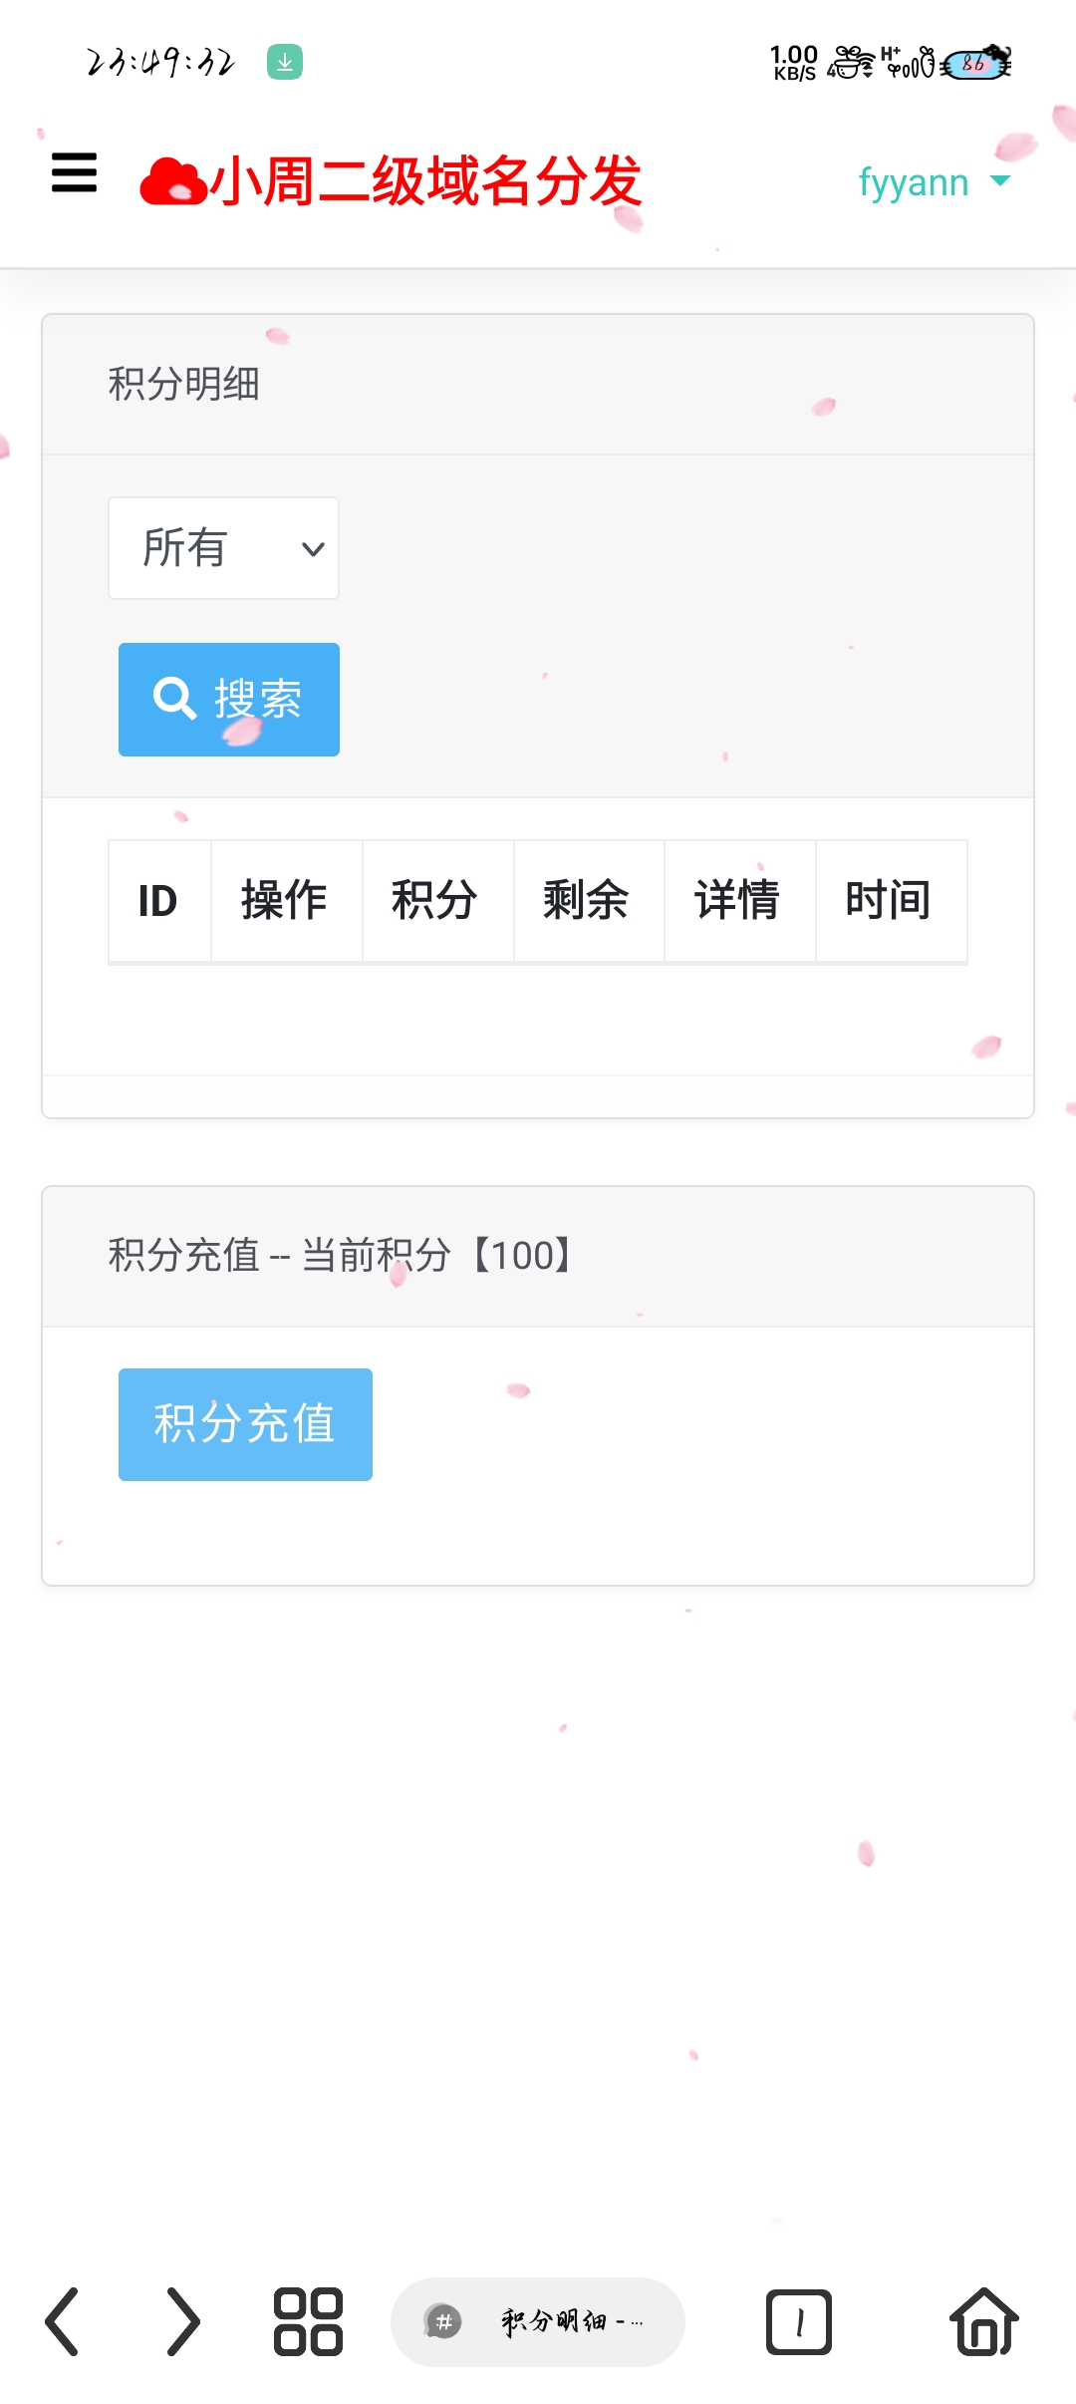Click the 小周二级域名分发 site title
Screen dimensions: 1076x2404
[426, 181]
